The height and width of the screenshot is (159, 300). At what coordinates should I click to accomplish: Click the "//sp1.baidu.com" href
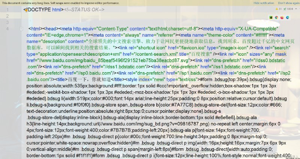pos(195,73)
